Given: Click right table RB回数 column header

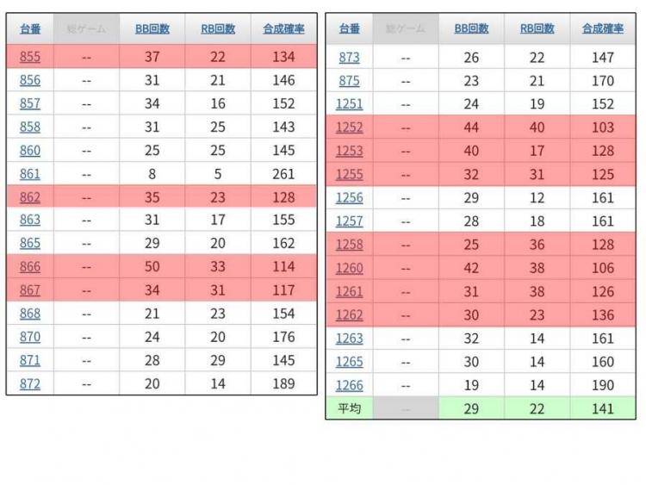Looking at the screenshot, I should 537,28.
